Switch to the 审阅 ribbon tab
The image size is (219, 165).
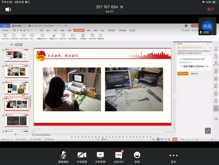coord(88,30)
